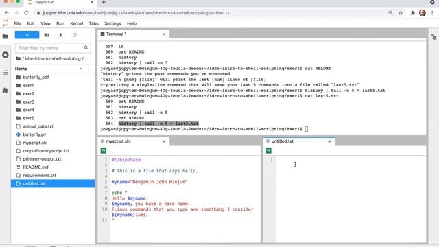Click green icon in untitled.txt editor toolbar
This screenshot has width=439, height=247.
coord(269,151)
